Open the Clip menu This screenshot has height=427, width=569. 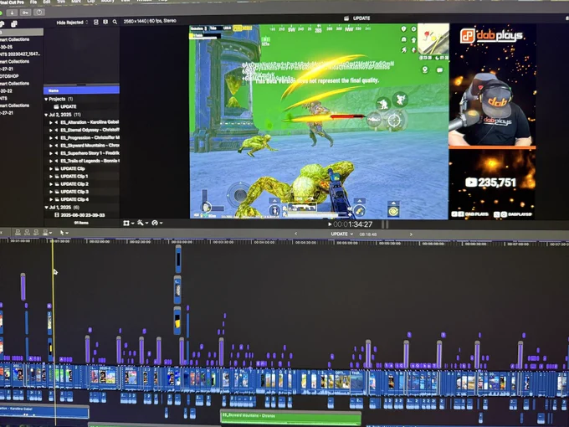(x=90, y=2)
